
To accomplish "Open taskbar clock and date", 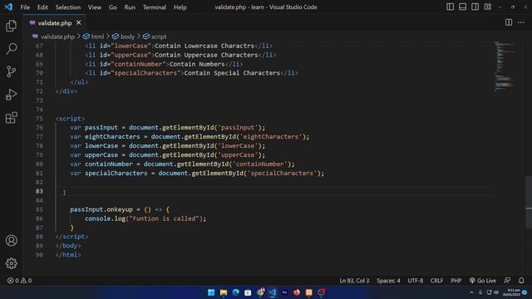I will [511, 292].
